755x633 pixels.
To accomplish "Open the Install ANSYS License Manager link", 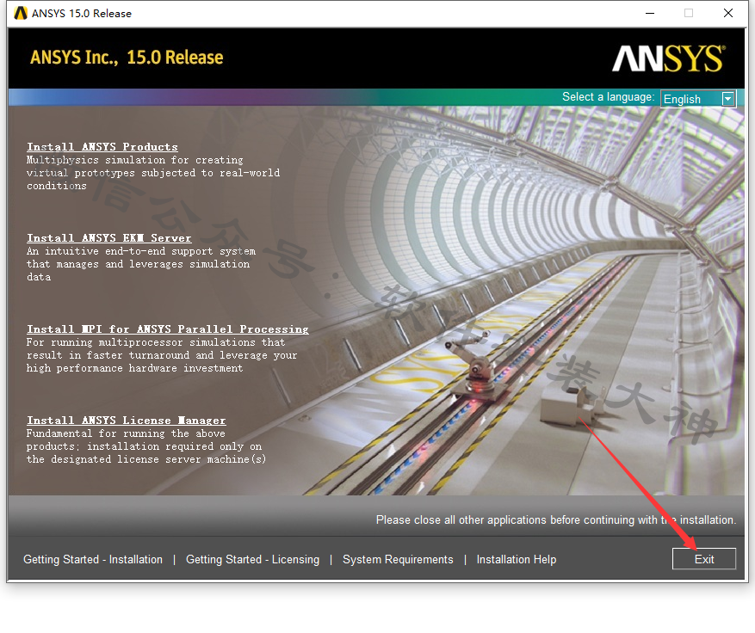I will (127, 421).
